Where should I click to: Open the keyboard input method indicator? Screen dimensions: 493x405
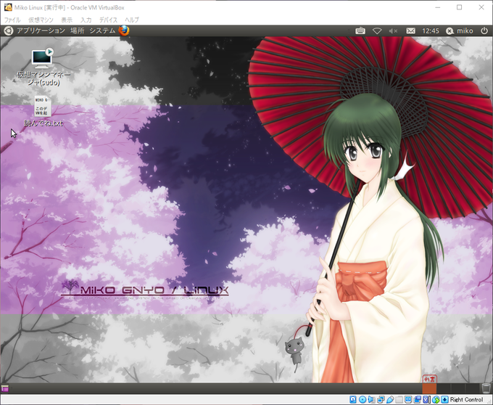(x=360, y=30)
